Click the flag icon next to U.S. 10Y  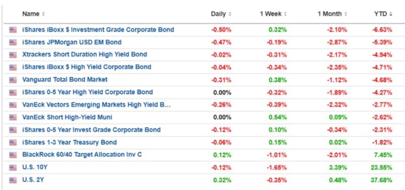click(13, 168)
